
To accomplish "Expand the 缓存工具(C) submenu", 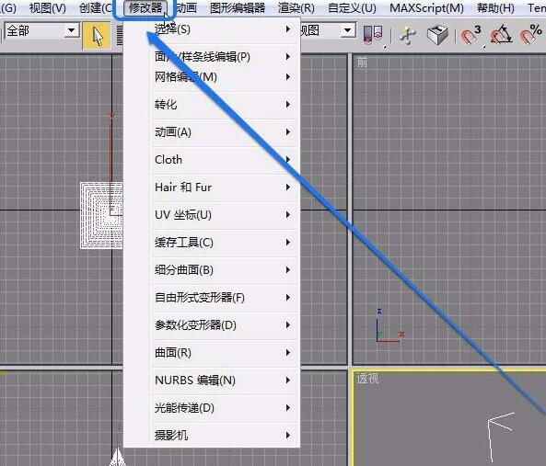I will (x=225, y=243).
